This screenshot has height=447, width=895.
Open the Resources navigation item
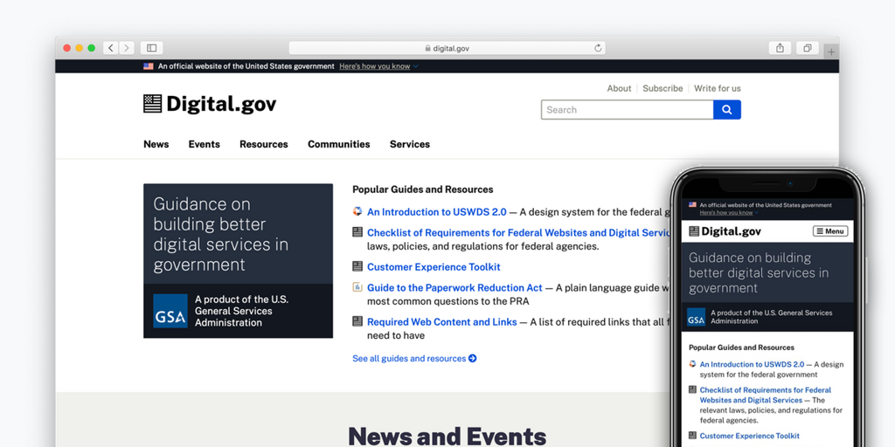point(264,144)
